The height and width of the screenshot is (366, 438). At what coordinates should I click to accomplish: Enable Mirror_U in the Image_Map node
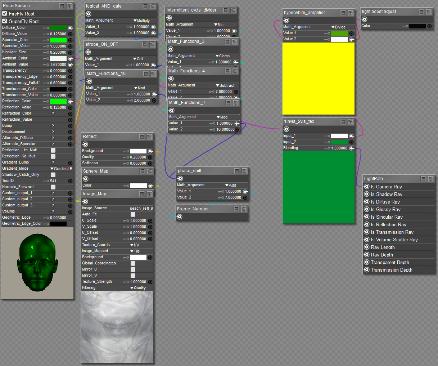point(133,269)
